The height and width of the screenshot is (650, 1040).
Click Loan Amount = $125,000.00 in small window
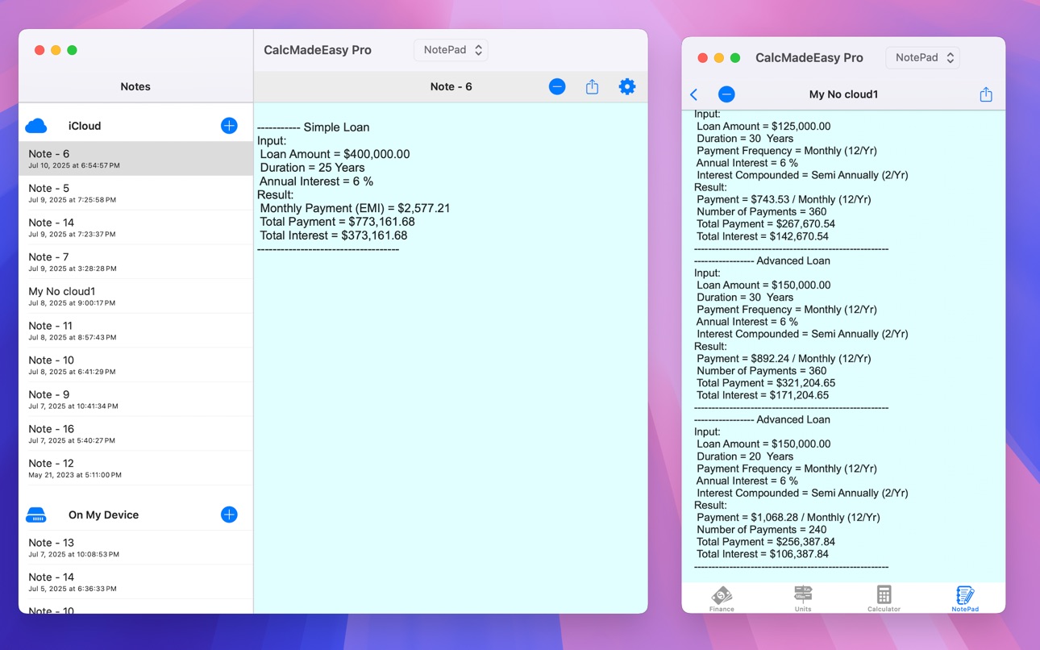763,127
